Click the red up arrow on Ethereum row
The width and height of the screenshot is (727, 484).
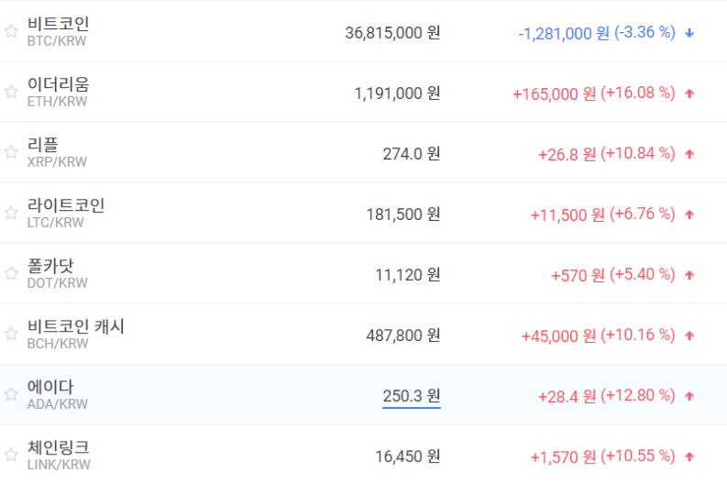[689, 93]
